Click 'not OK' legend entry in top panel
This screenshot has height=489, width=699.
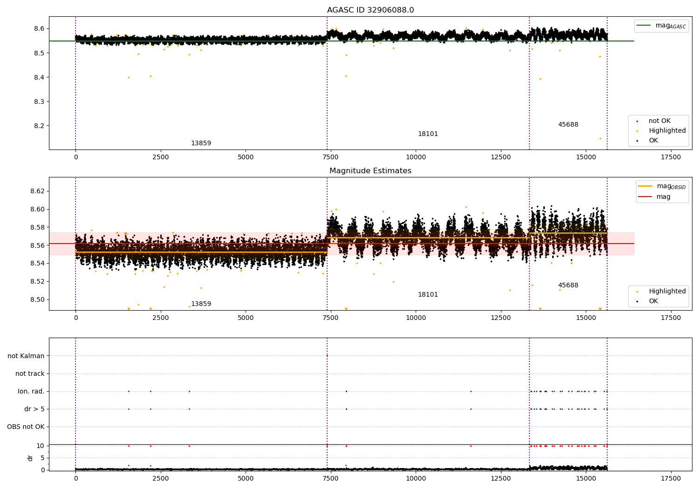[x=659, y=121]
